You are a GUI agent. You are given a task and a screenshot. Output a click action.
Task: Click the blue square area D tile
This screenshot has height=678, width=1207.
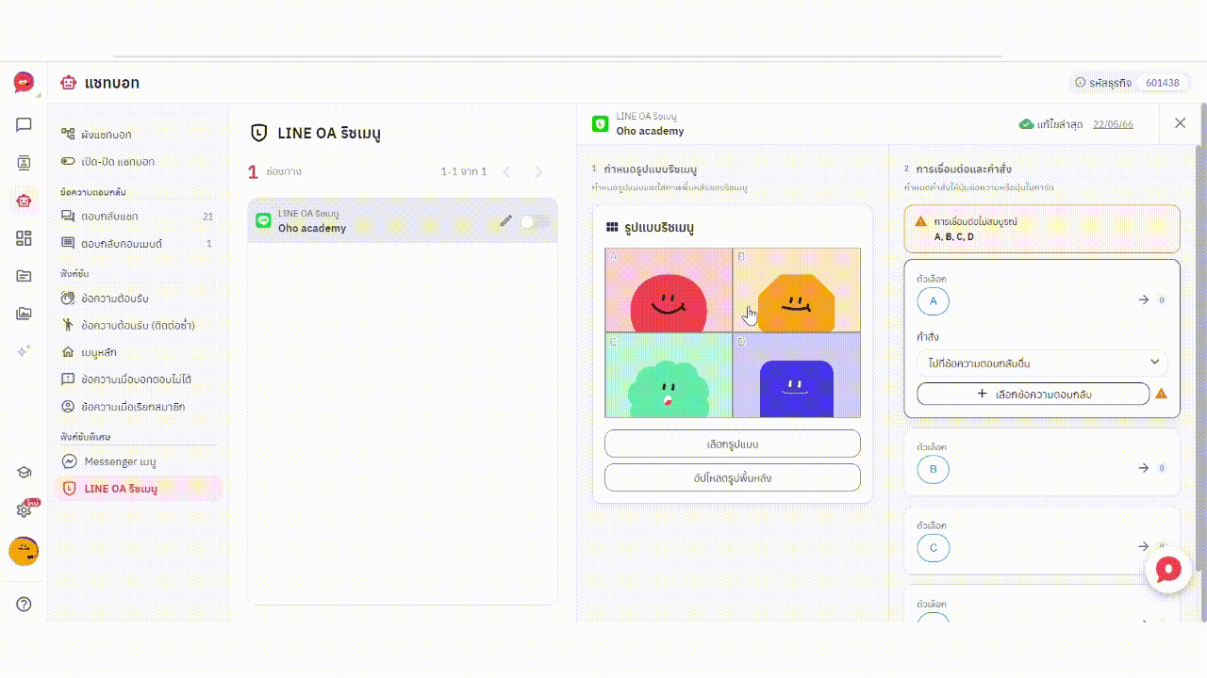pos(797,375)
